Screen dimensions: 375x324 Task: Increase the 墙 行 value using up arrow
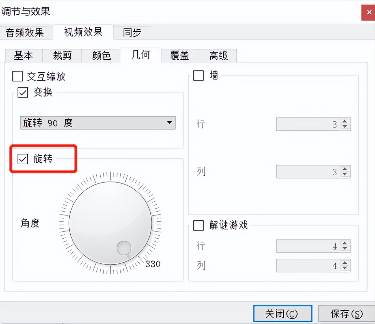coord(345,122)
